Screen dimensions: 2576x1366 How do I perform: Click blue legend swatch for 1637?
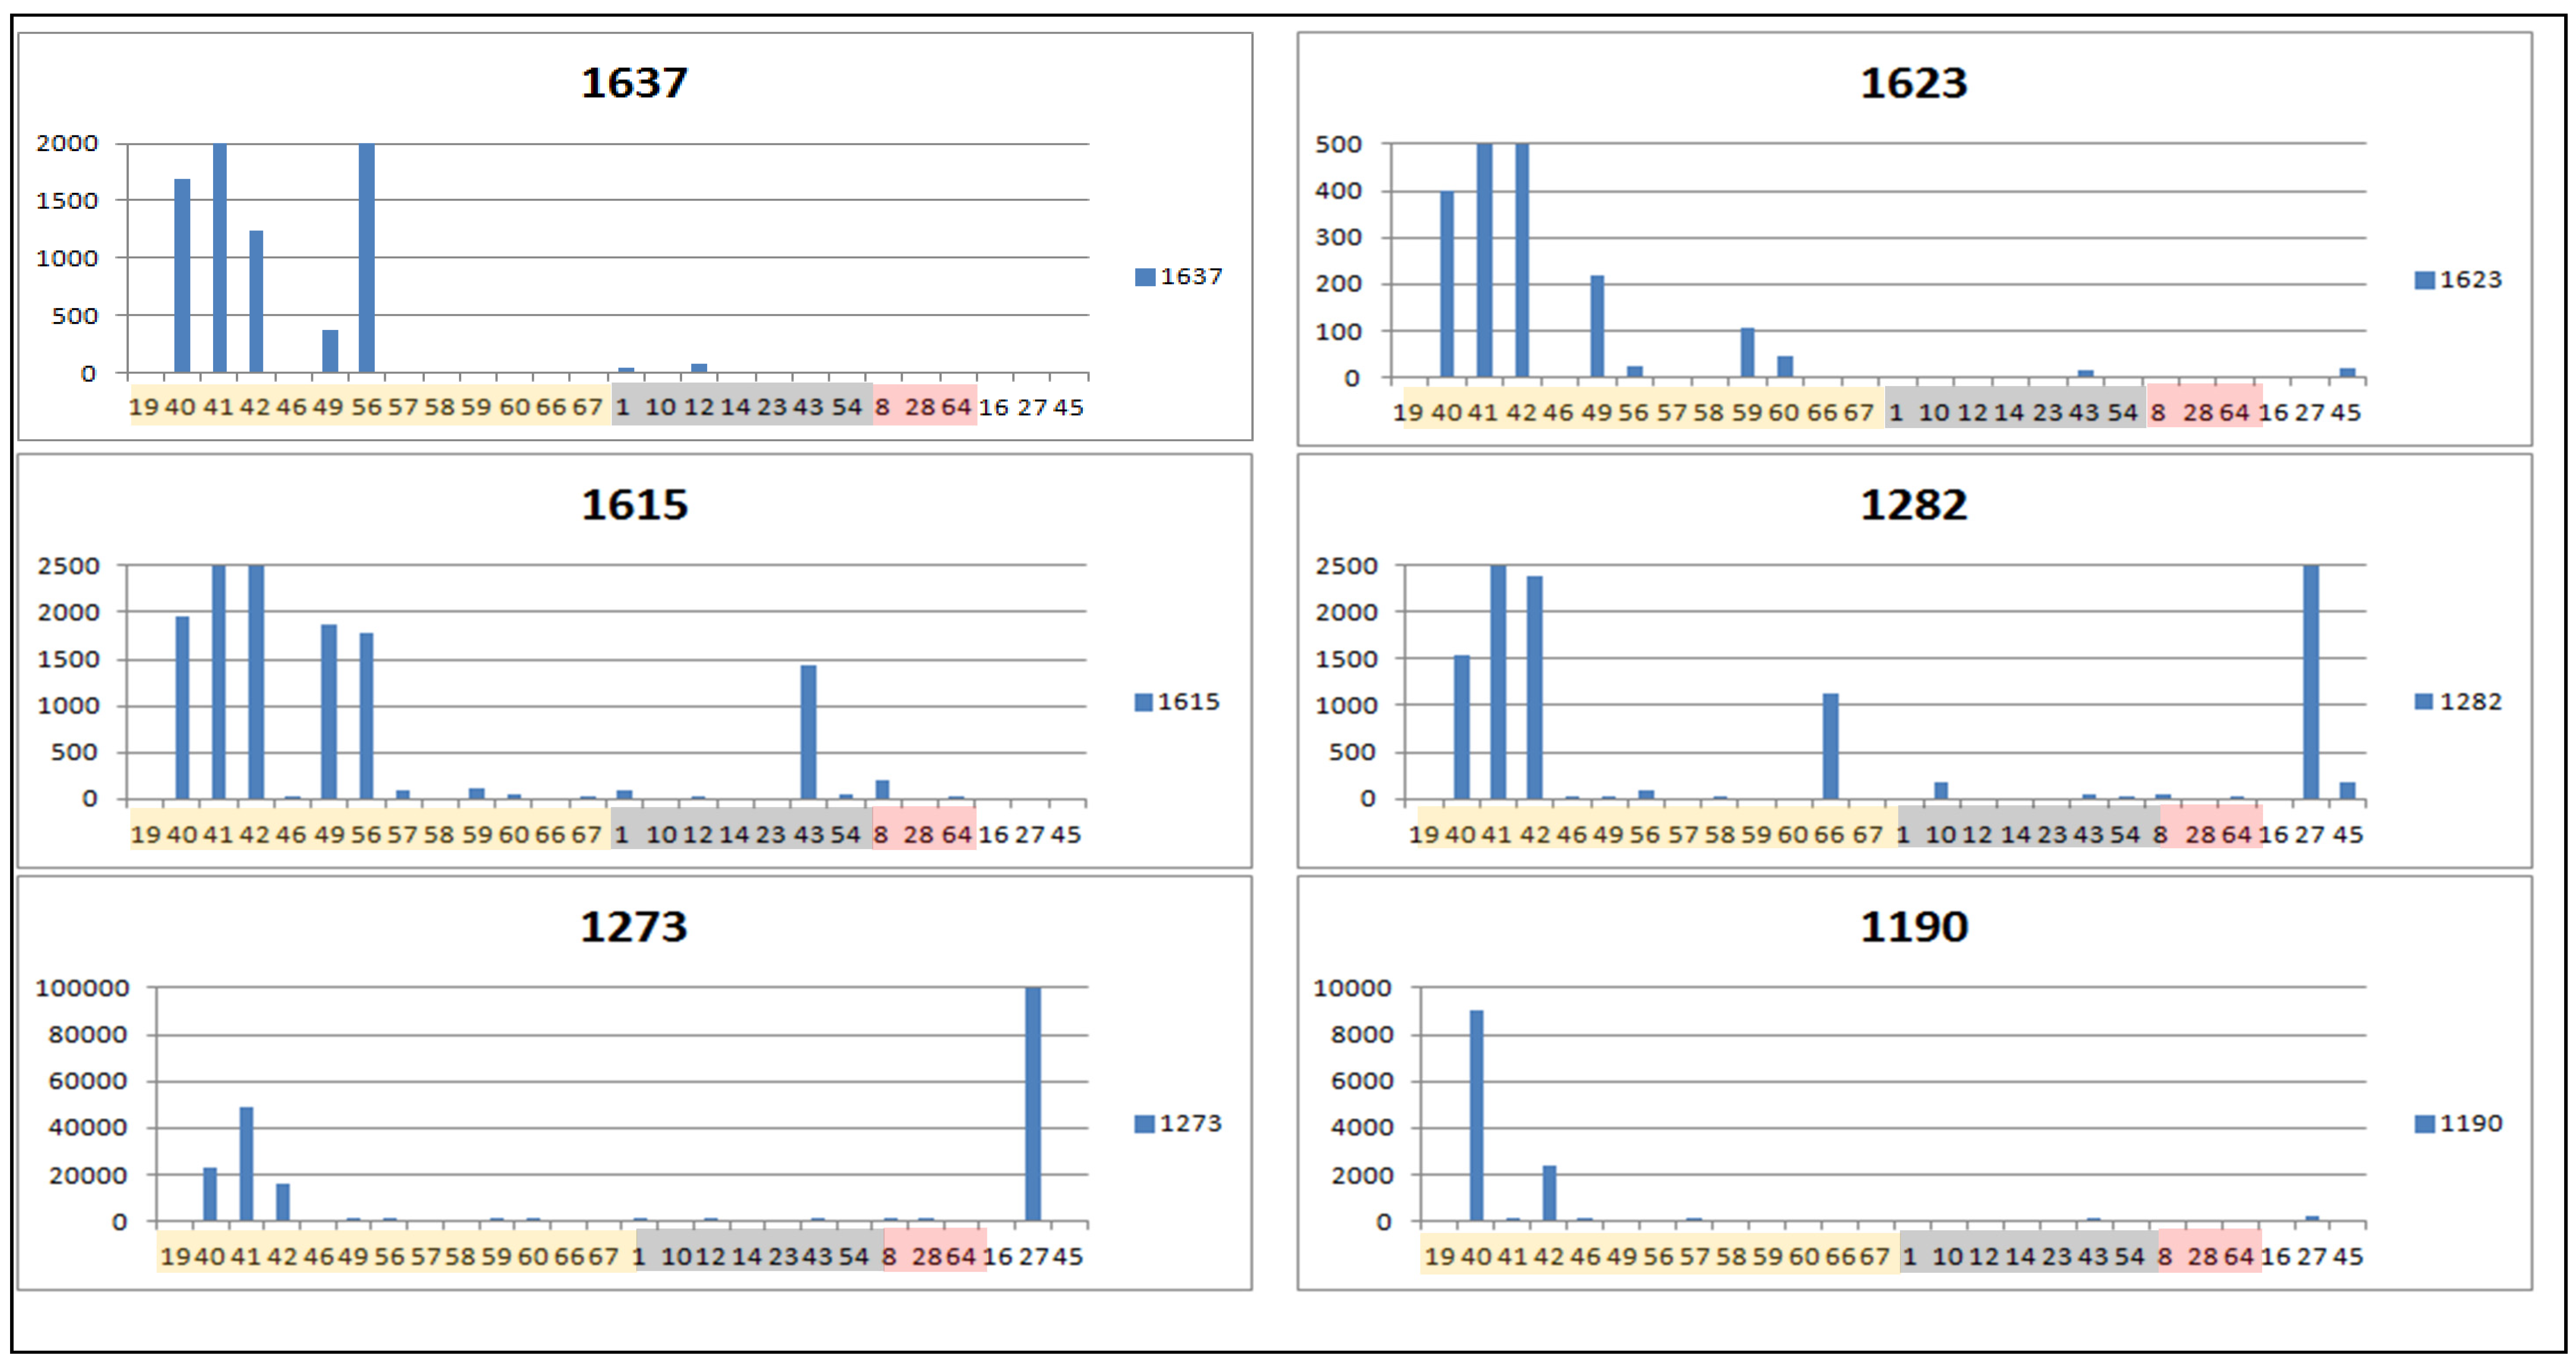(1144, 277)
